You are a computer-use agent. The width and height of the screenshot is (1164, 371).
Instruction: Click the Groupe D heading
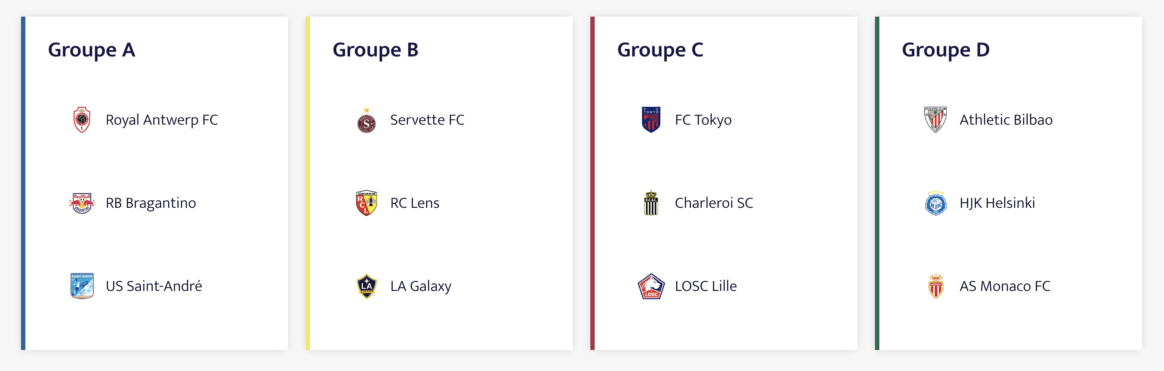[x=946, y=49]
